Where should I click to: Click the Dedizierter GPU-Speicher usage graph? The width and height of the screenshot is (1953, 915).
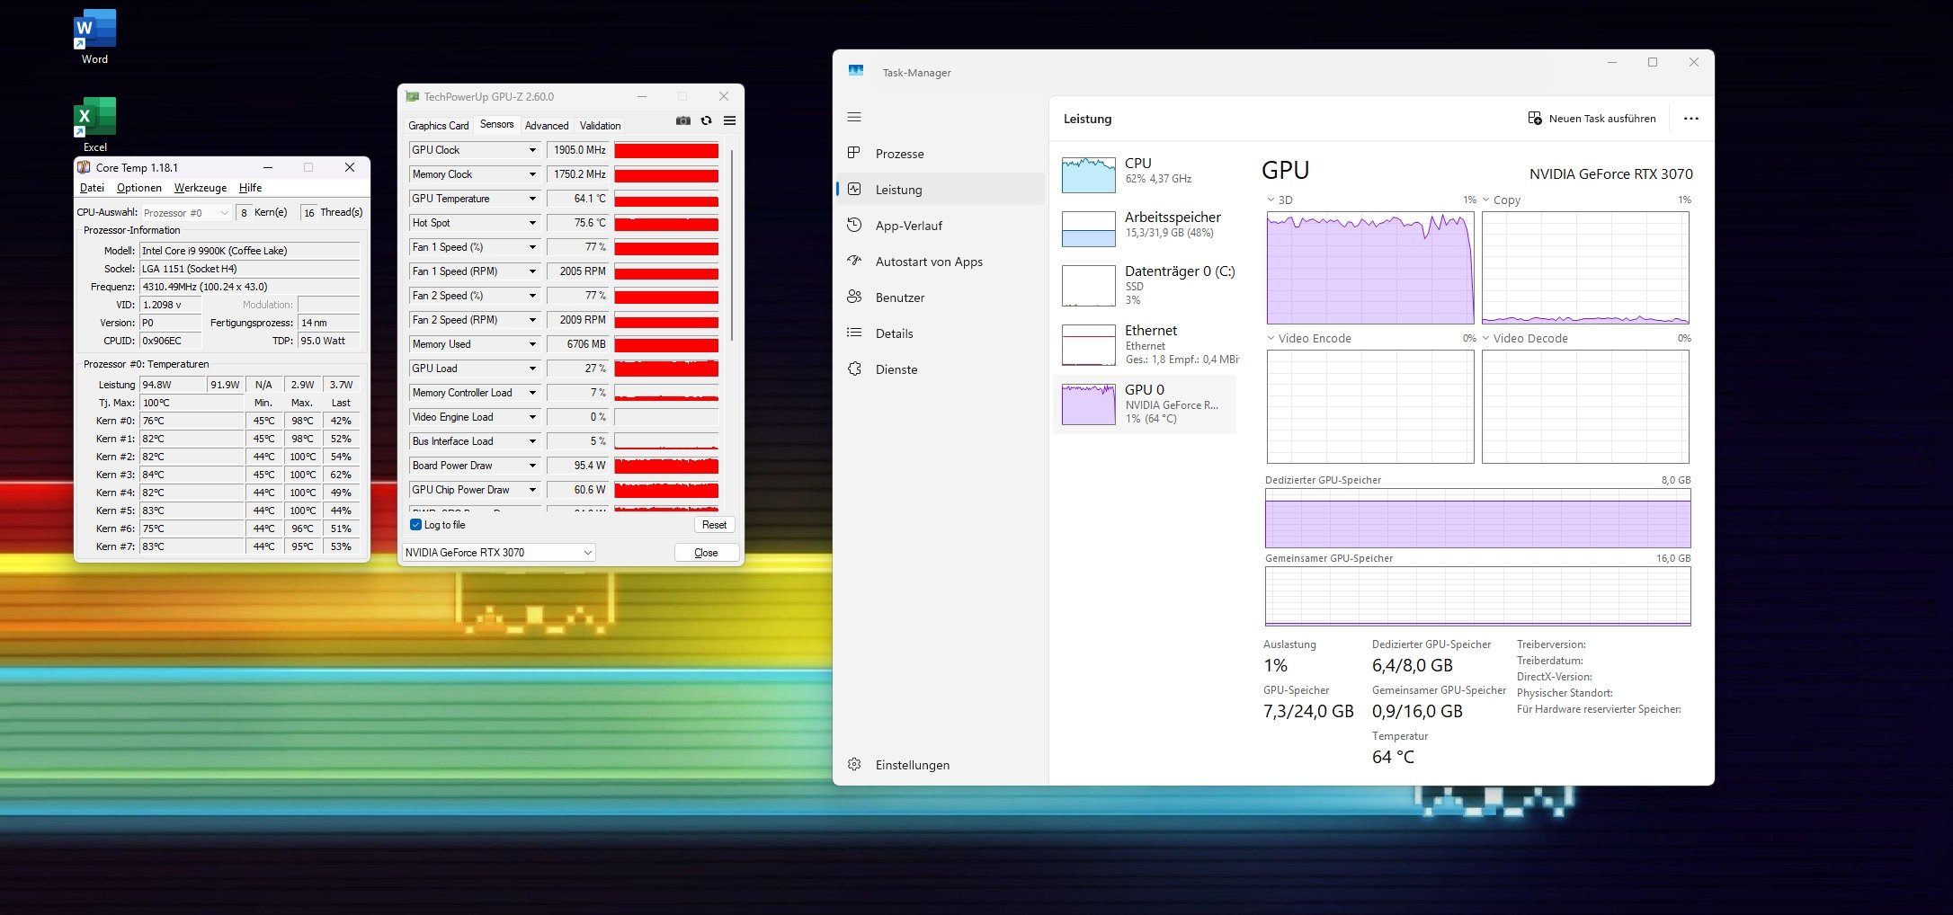(x=1477, y=519)
